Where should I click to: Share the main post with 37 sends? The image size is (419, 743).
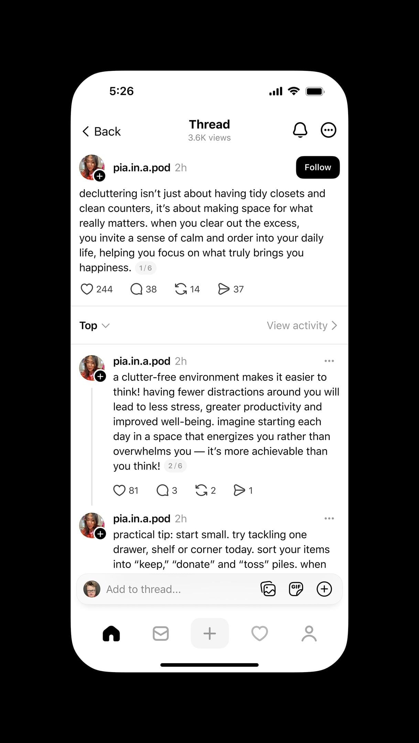[x=224, y=289]
